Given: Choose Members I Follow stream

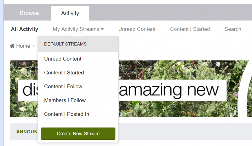Looking at the screenshot, I should [65, 100].
